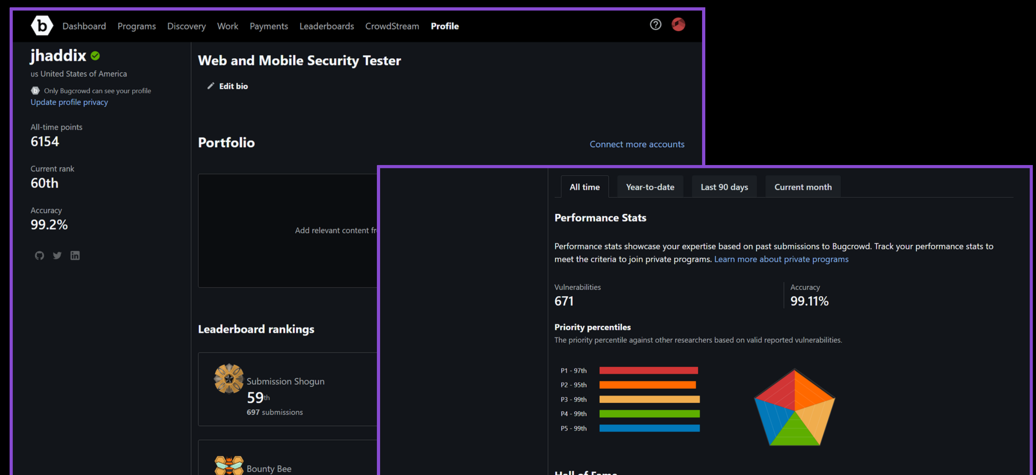Viewport: 1036px width, 475px height.
Task: Open the LinkedIn profile icon
Action: coord(75,256)
